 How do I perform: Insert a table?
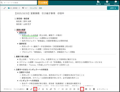[x=86, y=89]
